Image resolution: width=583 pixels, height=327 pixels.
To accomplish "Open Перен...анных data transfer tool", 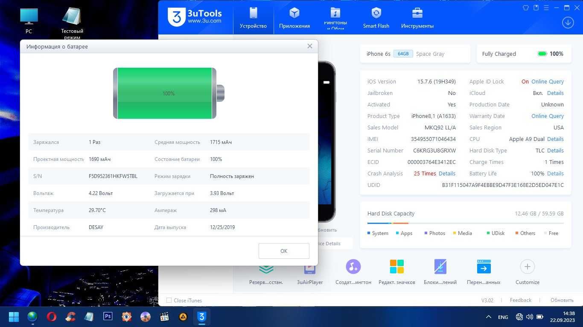I will (x=484, y=272).
